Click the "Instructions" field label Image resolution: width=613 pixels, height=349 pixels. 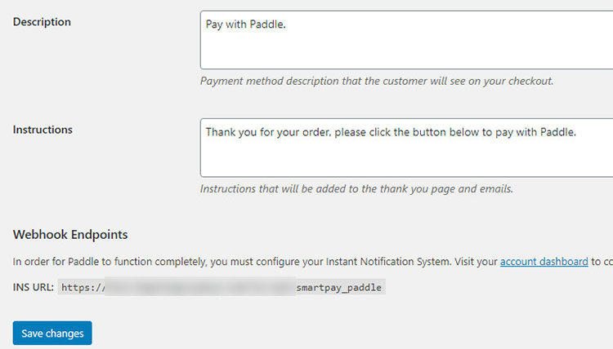point(43,130)
